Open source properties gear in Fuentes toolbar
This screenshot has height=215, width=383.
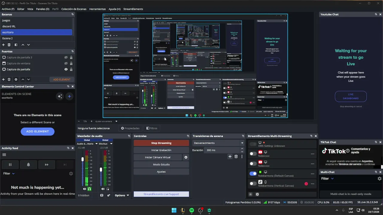(16, 79)
